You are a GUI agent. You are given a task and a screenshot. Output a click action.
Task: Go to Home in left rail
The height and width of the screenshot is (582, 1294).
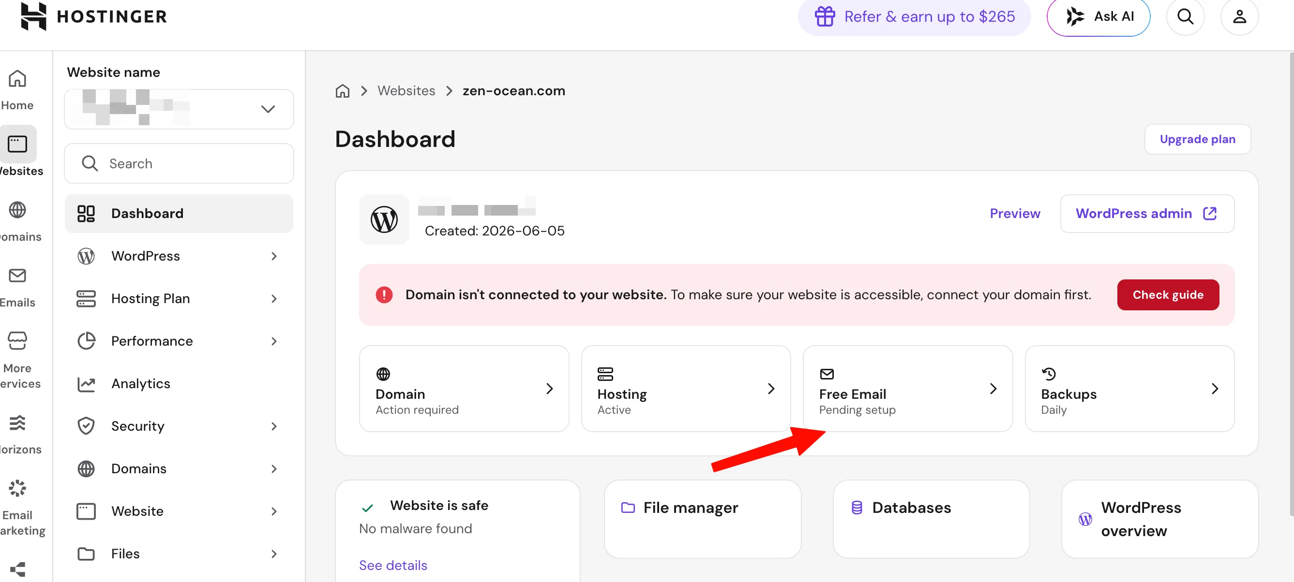click(x=17, y=90)
